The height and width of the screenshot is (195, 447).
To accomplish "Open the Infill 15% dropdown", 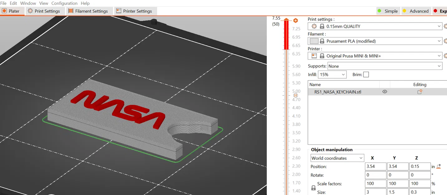I will (333, 75).
